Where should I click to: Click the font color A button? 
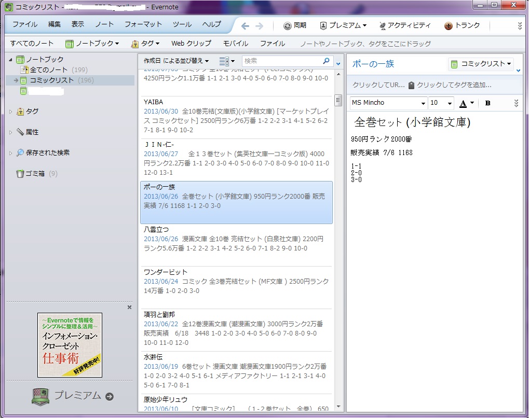click(x=463, y=104)
